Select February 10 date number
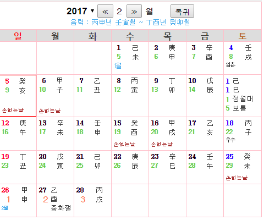 point(192,81)
